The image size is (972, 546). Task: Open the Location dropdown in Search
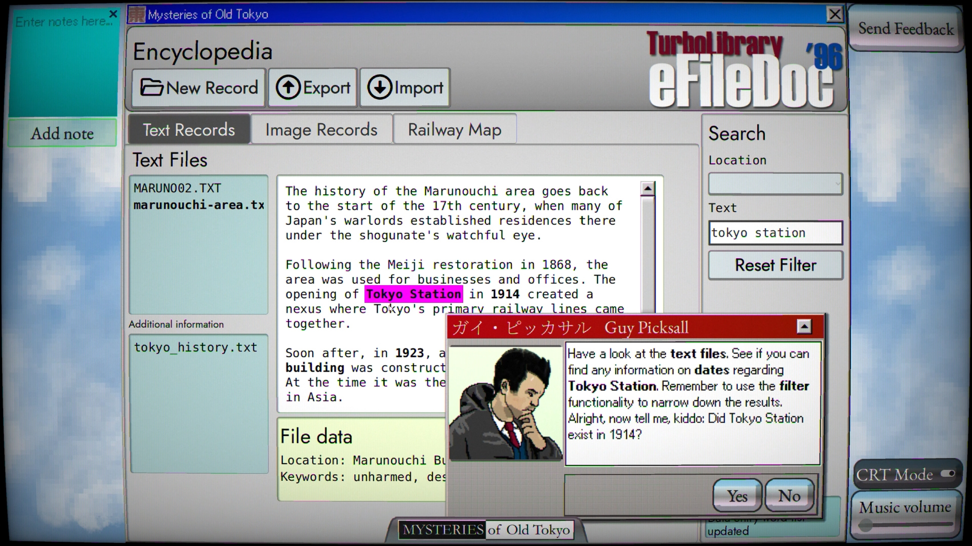point(775,184)
